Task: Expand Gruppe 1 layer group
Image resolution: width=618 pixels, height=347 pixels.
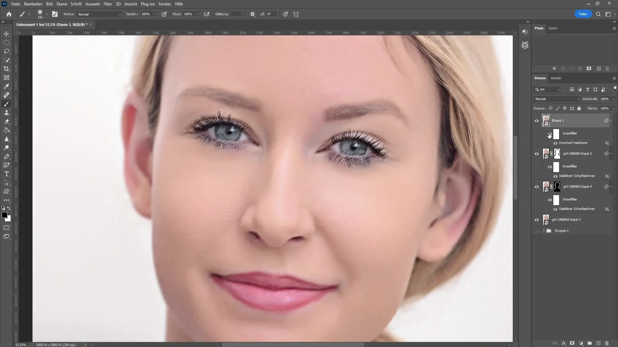Action: [543, 230]
